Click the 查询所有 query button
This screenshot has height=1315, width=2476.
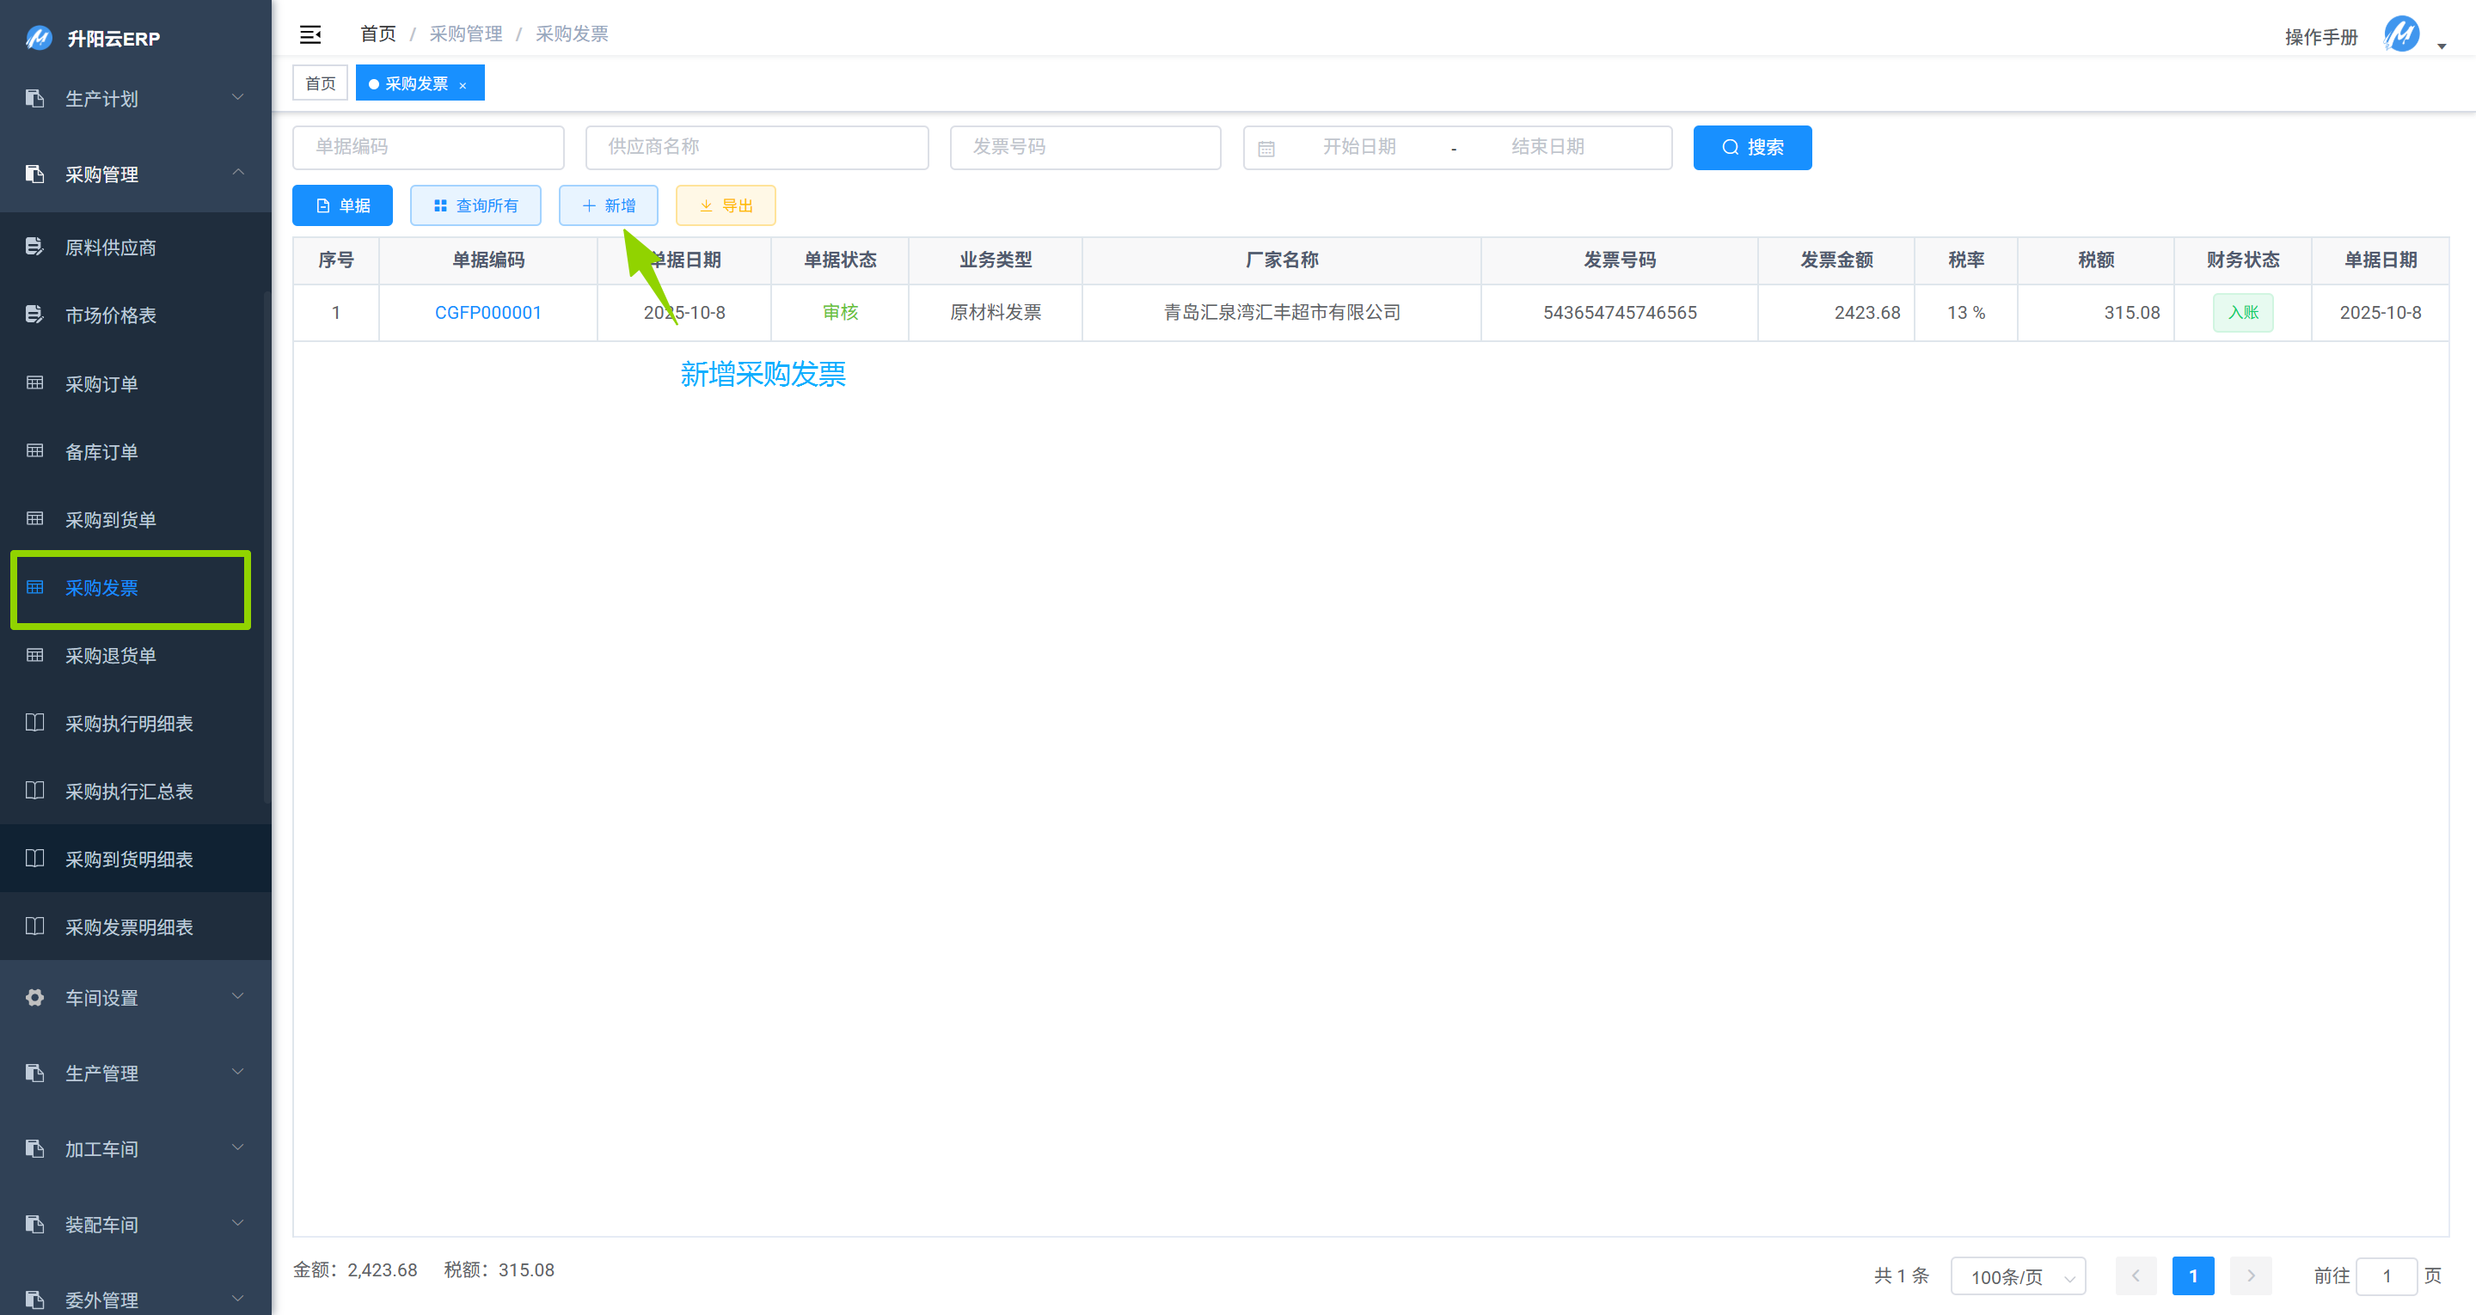[x=475, y=205]
